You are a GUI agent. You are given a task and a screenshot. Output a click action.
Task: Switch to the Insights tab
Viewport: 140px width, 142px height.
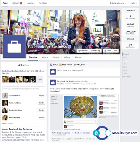[30, 3]
